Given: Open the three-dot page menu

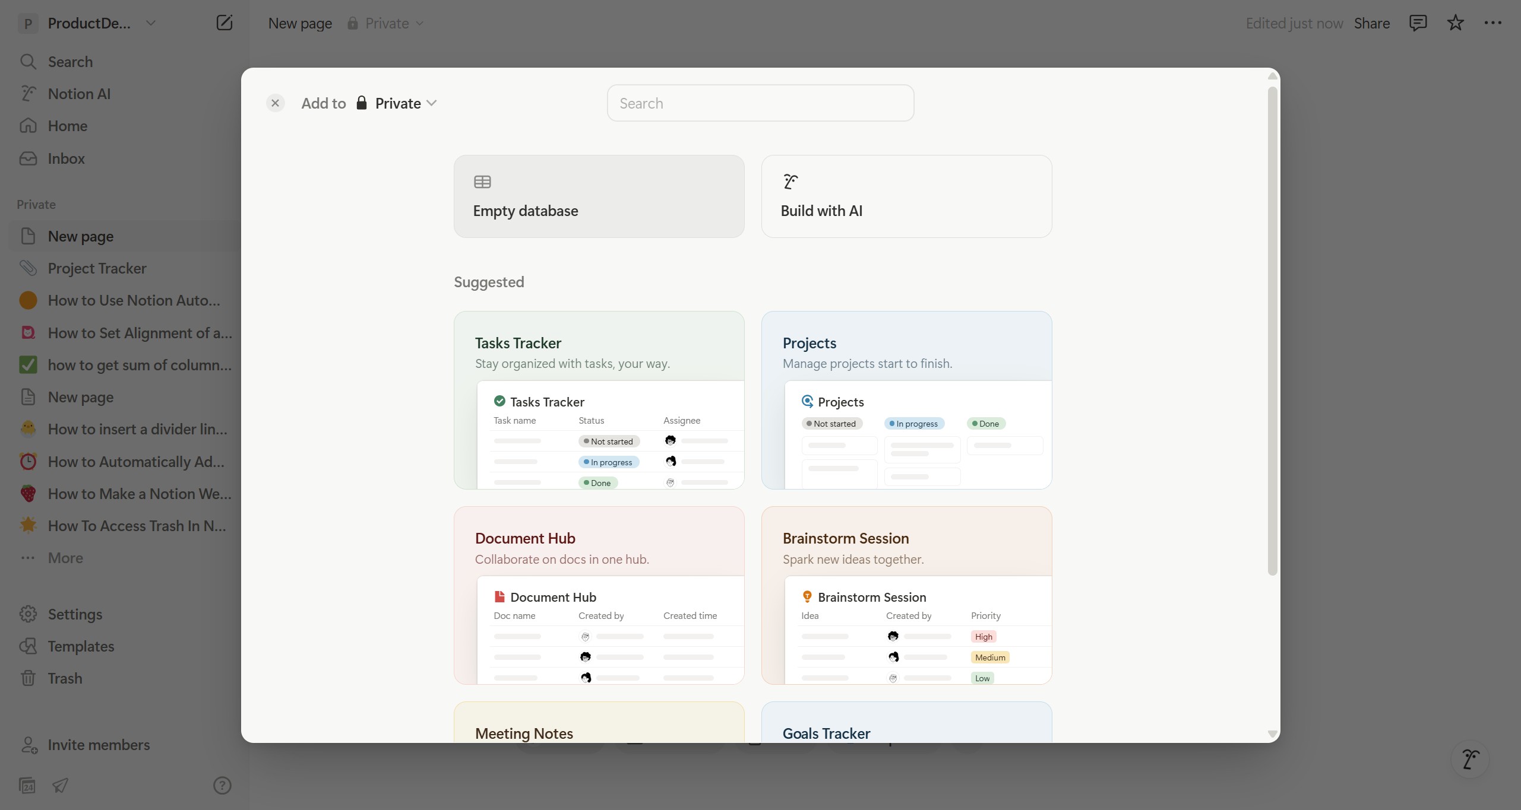Looking at the screenshot, I should coord(1492,23).
